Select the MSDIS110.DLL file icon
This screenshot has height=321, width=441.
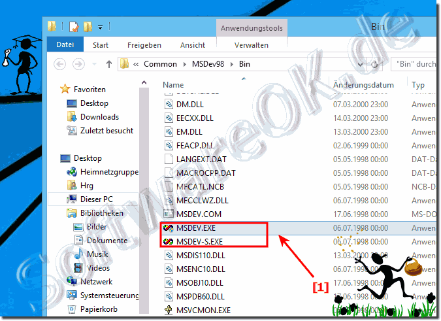[169, 256]
